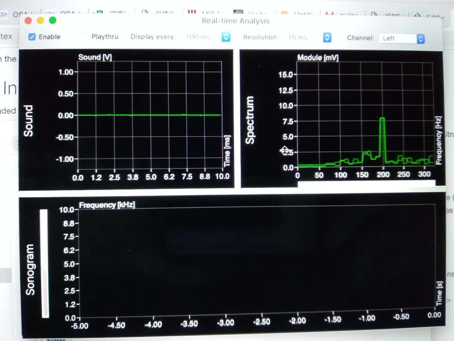Click the Resolution: label

(x=260, y=37)
